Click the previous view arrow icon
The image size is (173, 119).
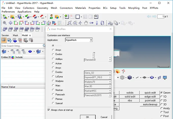(10, 23)
